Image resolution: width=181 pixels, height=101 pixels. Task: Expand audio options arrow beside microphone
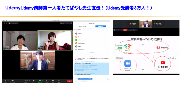[8, 80]
